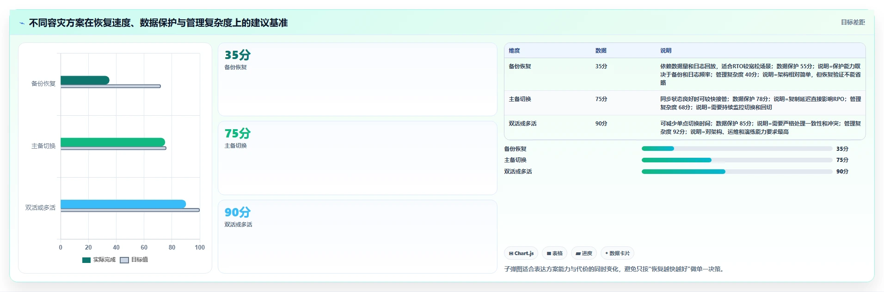The width and height of the screenshot is (884, 292).
Task: Click the 备份恢复 label on the chart axis
Action: coord(43,83)
